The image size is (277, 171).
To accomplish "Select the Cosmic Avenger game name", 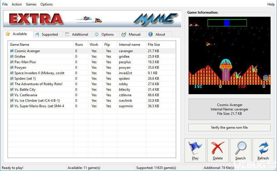I will 27,51.
